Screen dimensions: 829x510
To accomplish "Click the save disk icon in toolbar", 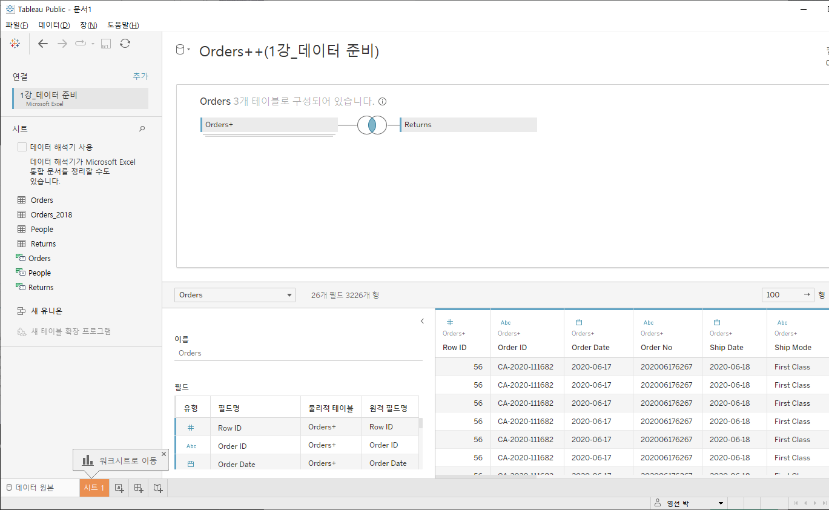I will 105,44.
